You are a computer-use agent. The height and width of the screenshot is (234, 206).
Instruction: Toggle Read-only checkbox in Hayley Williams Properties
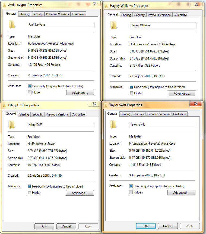pyautogui.click(x=131, y=87)
